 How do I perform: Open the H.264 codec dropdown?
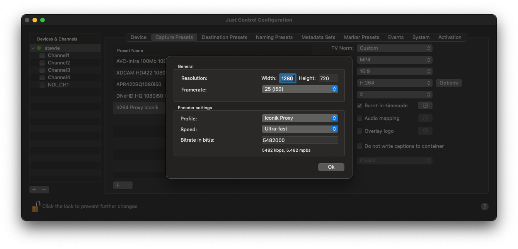[394, 83]
